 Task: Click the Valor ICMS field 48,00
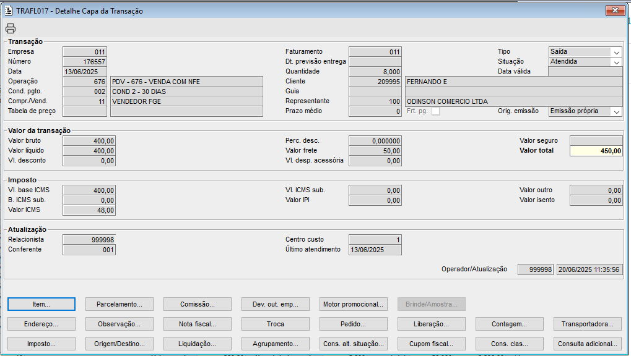pos(89,210)
